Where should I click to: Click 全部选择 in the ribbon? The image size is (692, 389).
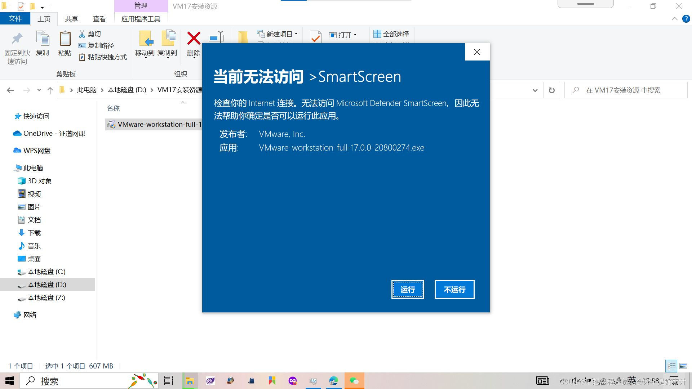click(x=391, y=34)
